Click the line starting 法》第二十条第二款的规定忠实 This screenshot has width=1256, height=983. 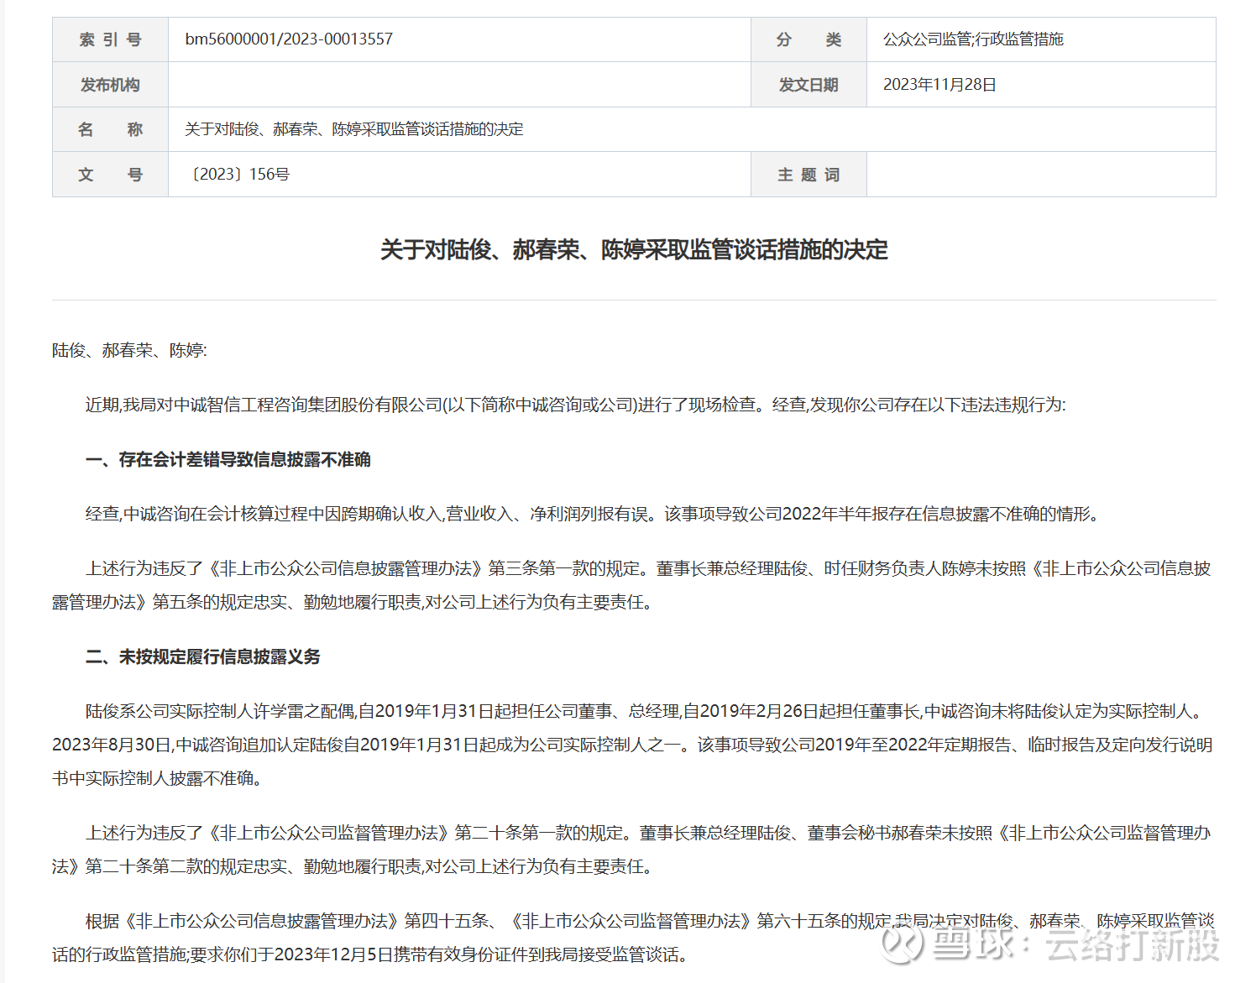click(353, 867)
